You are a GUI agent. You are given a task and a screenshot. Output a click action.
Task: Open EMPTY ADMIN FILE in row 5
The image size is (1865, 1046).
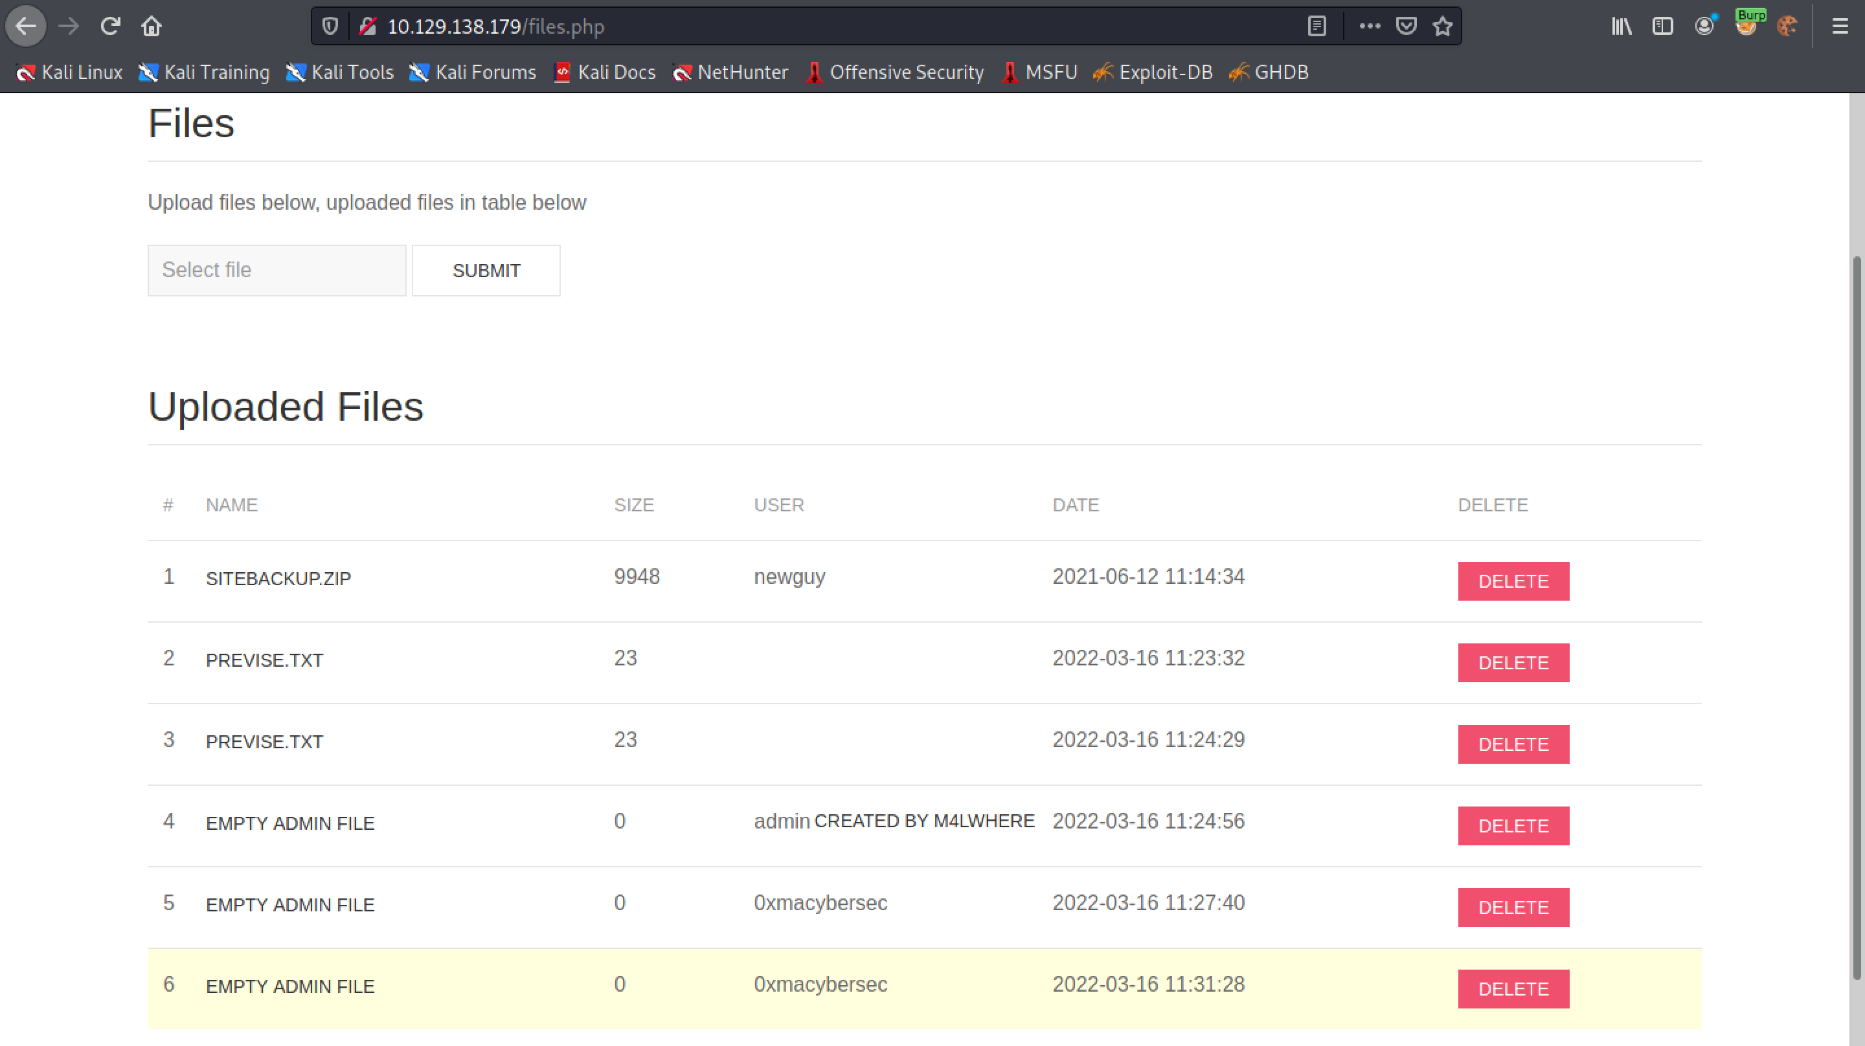point(289,905)
